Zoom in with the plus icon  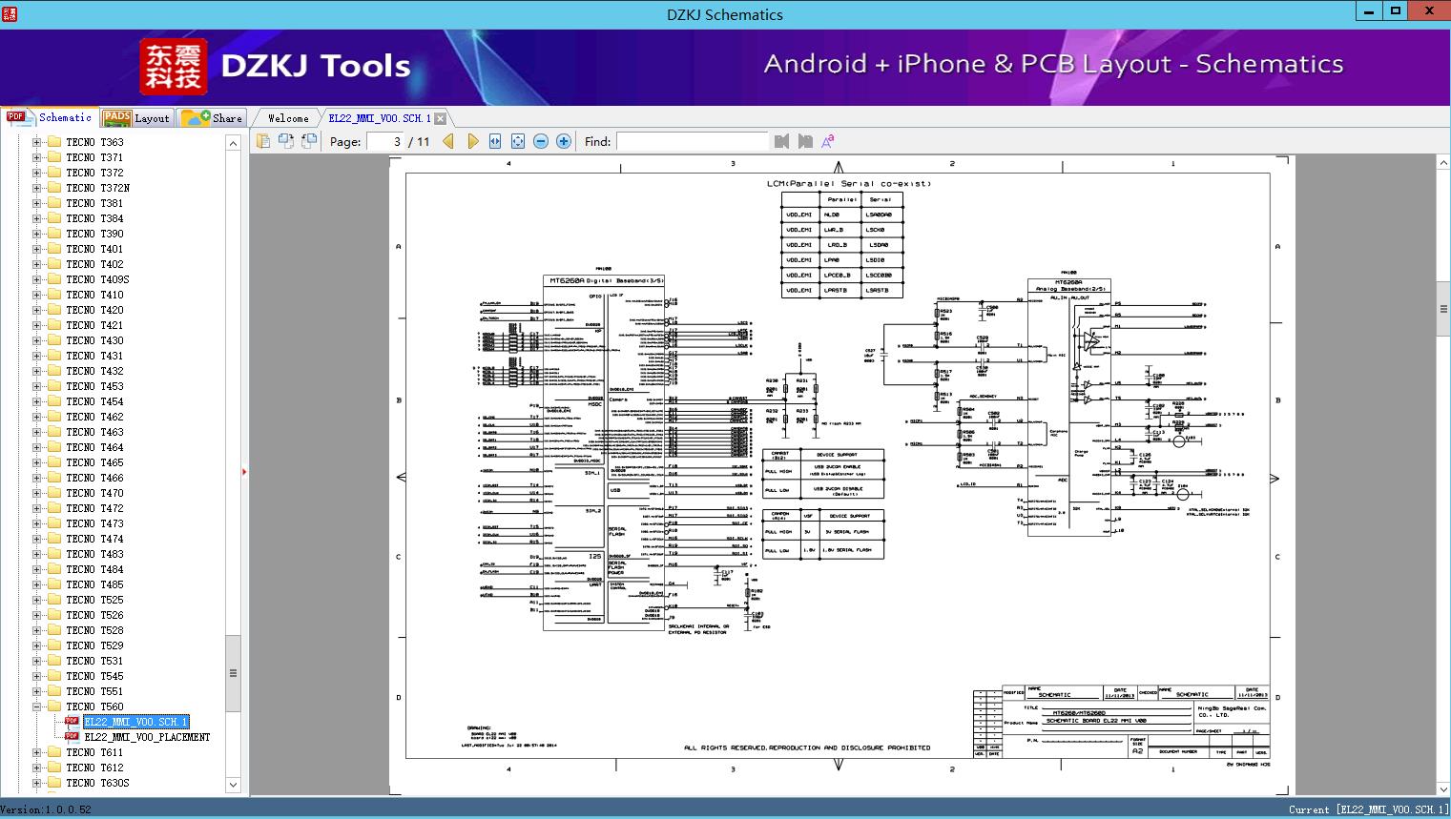[564, 141]
